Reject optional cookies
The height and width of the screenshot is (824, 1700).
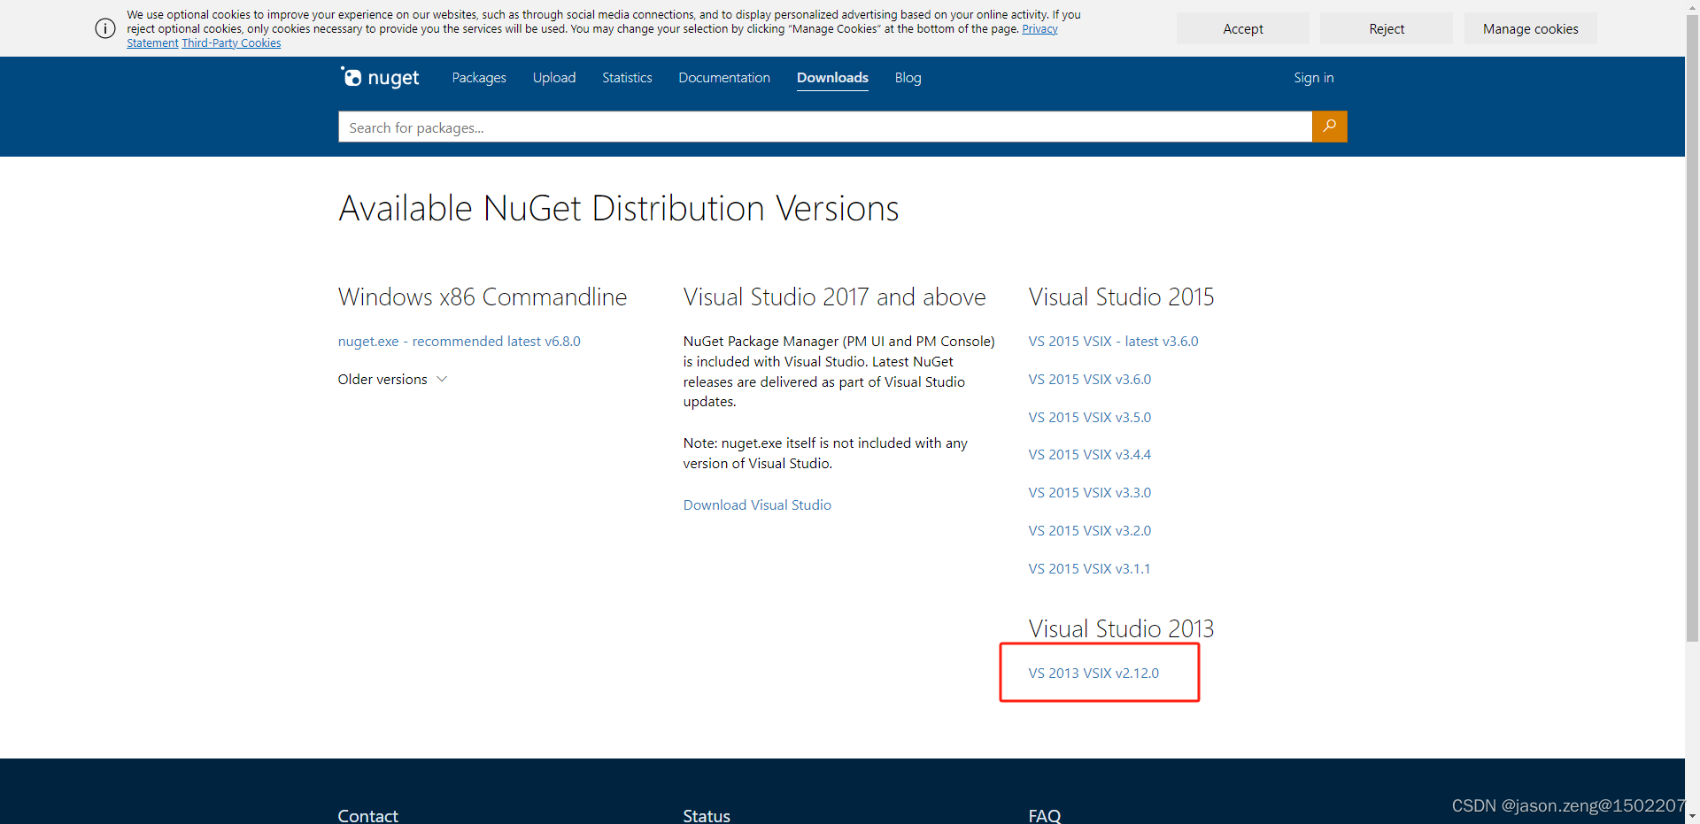[1386, 28]
